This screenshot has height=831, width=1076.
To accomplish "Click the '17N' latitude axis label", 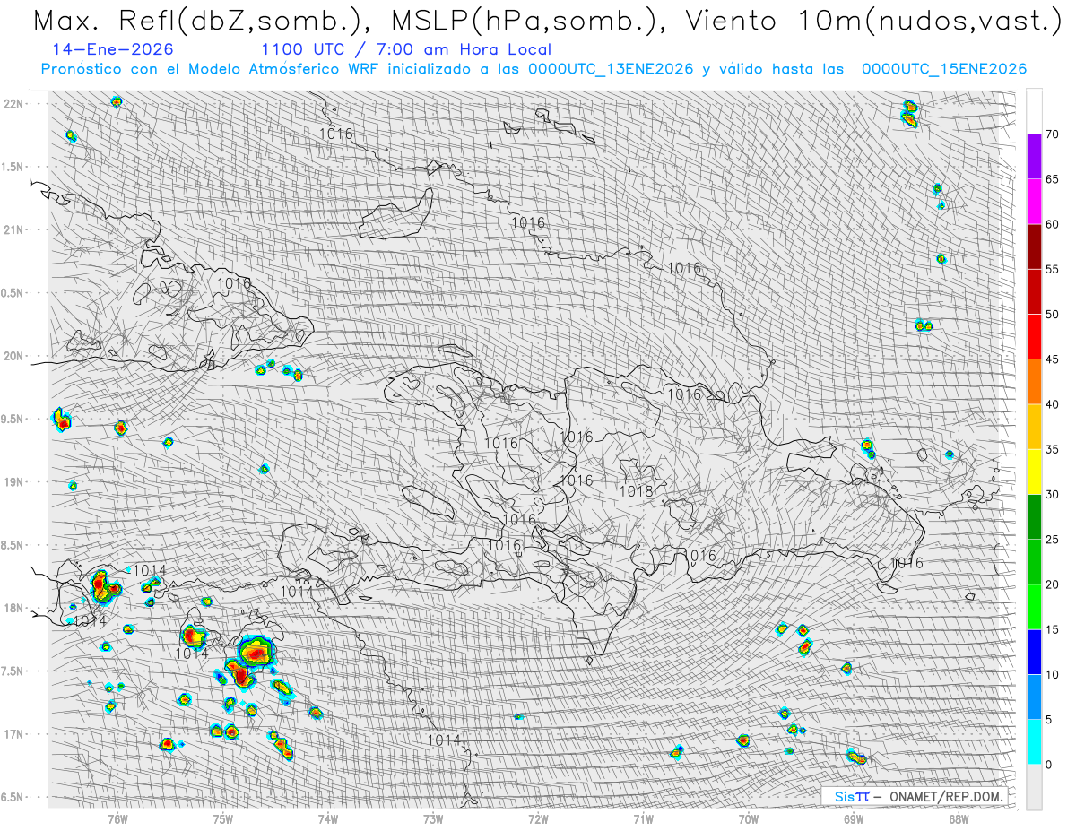I will pos(13,734).
